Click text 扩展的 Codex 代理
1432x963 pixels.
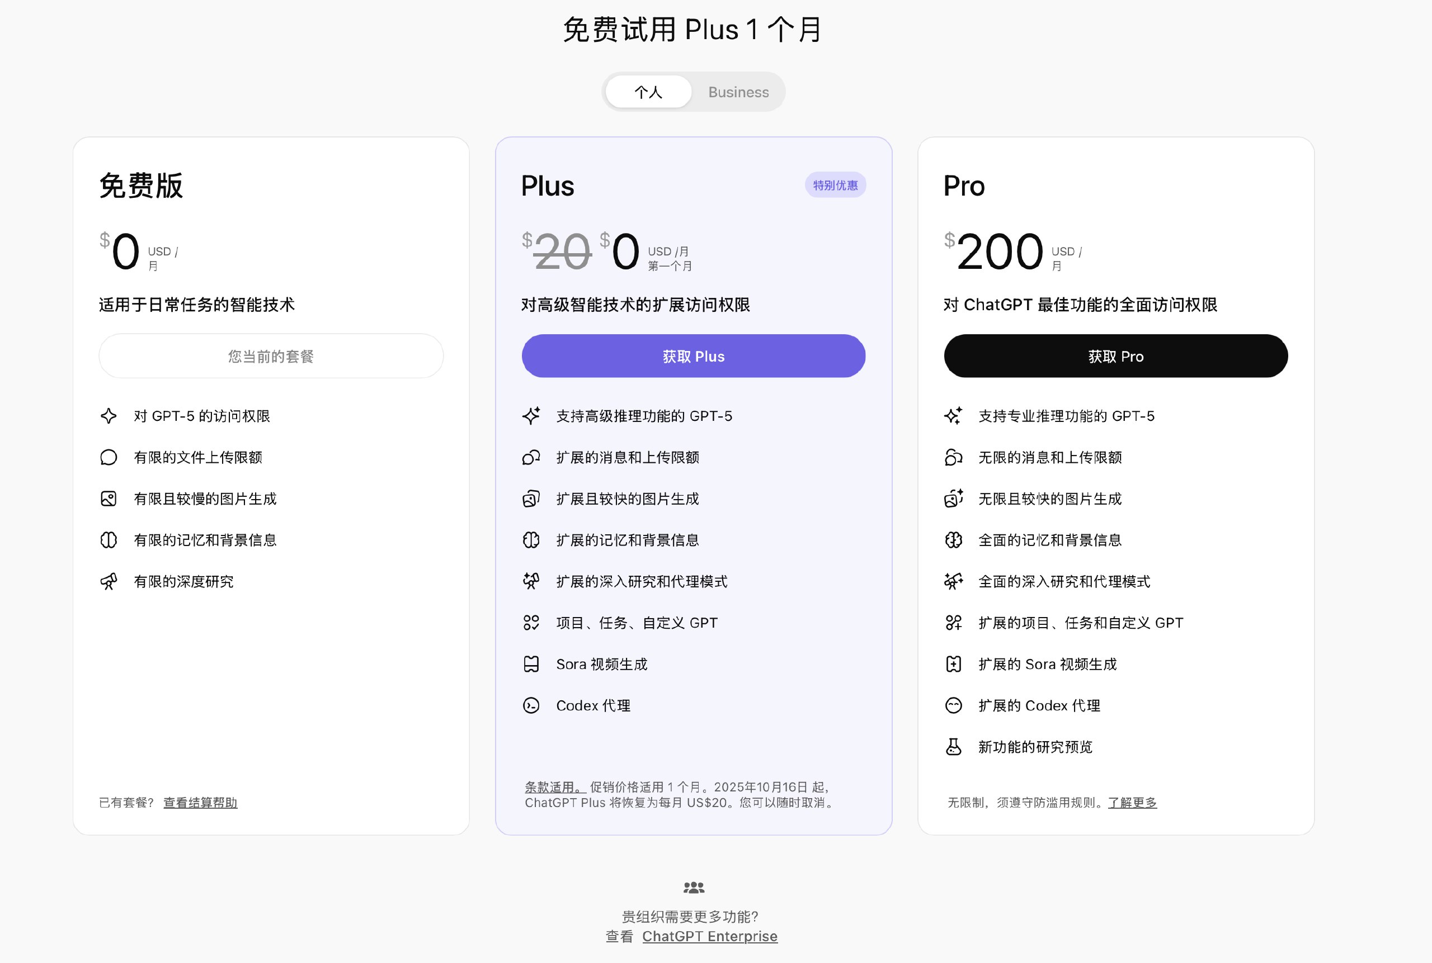pos(1040,706)
